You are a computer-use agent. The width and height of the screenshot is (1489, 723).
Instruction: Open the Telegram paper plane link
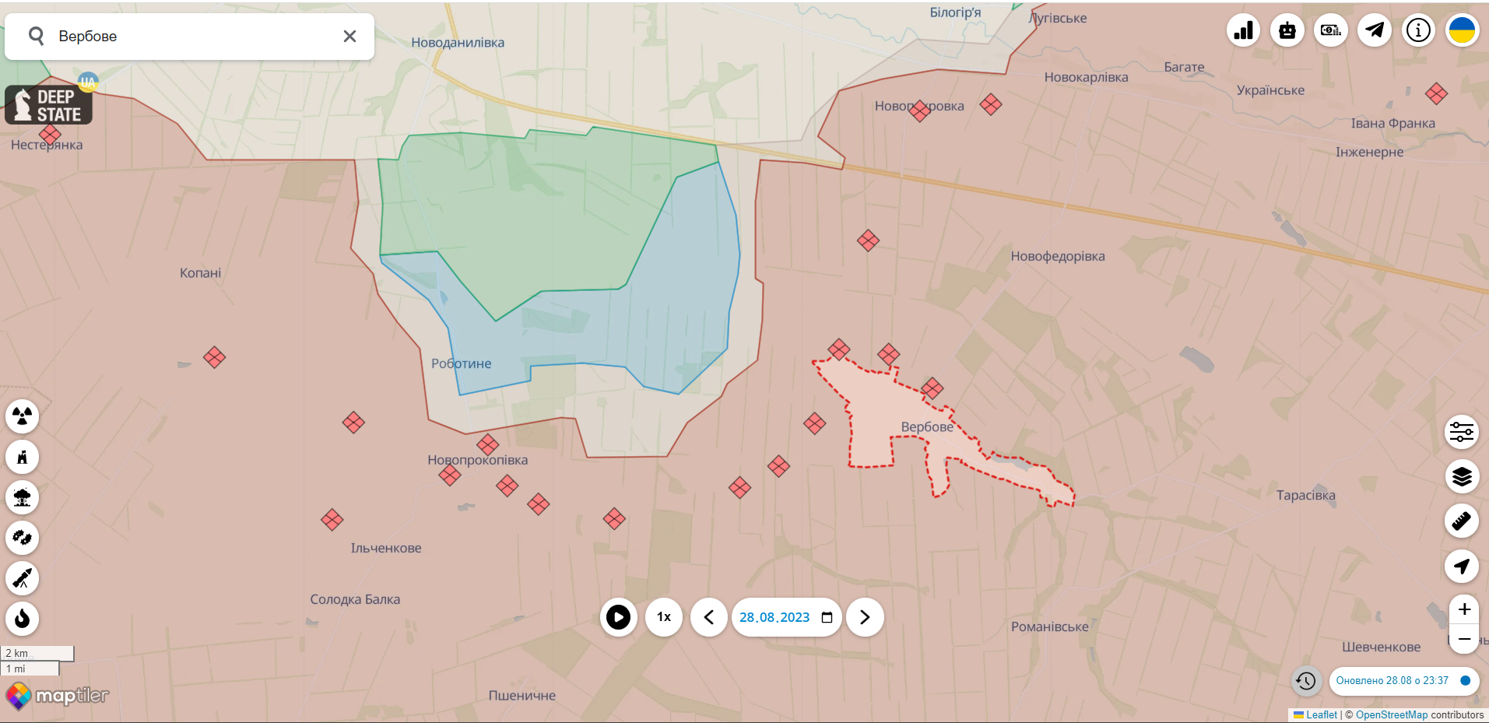[1375, 30]
